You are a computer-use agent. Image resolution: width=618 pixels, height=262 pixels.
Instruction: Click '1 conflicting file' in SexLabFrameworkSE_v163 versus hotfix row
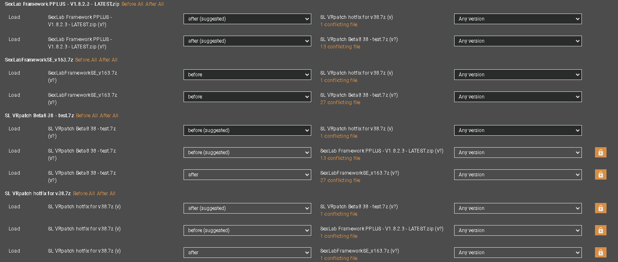[x=339, y=80]
